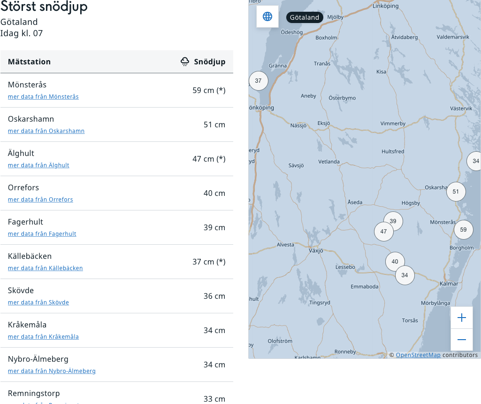Open mer data från Oskarshamn link
Viewport: 481px width, 404px height.
coord(46,131)
